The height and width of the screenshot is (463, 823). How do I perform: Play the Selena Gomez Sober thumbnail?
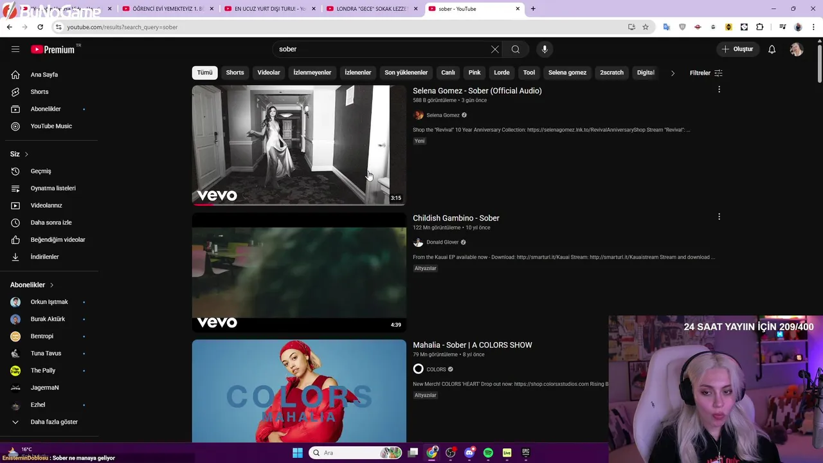(299, 145)
